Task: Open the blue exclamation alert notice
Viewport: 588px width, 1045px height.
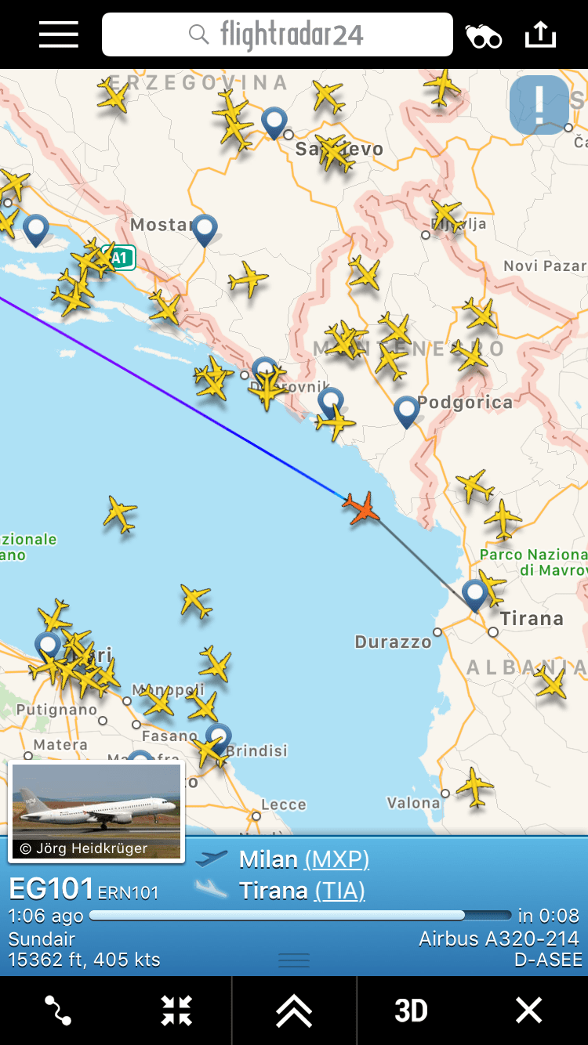Action: (x=539, y=104)
